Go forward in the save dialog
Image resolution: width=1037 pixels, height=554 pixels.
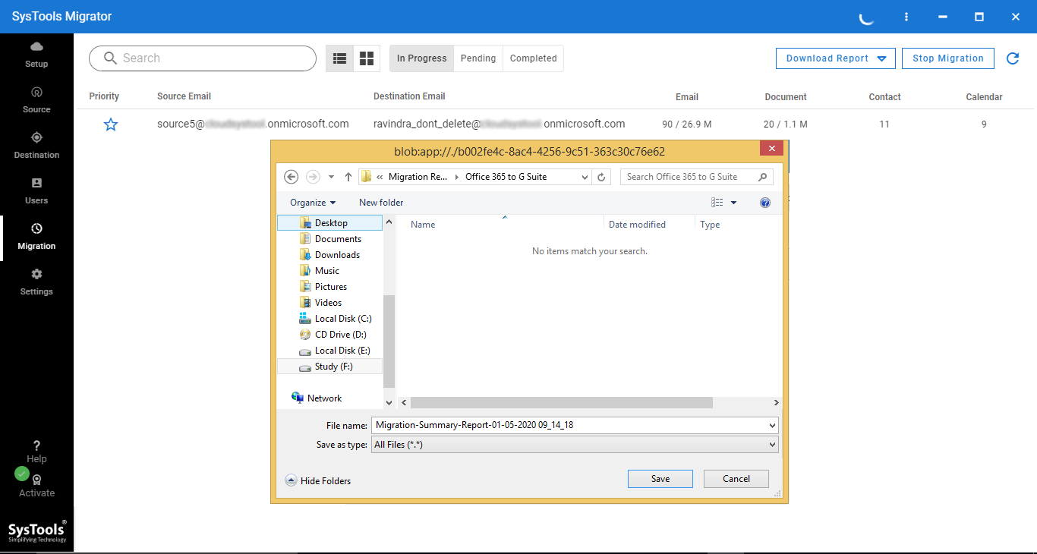click(x=313, y=177)
